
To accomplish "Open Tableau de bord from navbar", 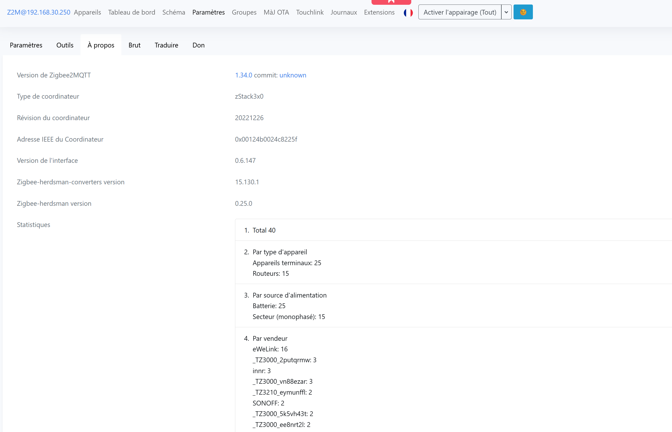I will click(x=131, y=12).
